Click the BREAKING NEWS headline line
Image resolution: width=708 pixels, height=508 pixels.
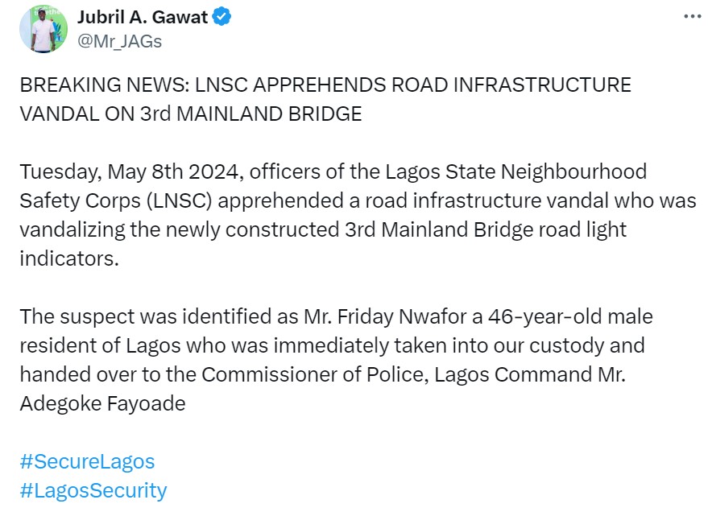coord(325,85)
